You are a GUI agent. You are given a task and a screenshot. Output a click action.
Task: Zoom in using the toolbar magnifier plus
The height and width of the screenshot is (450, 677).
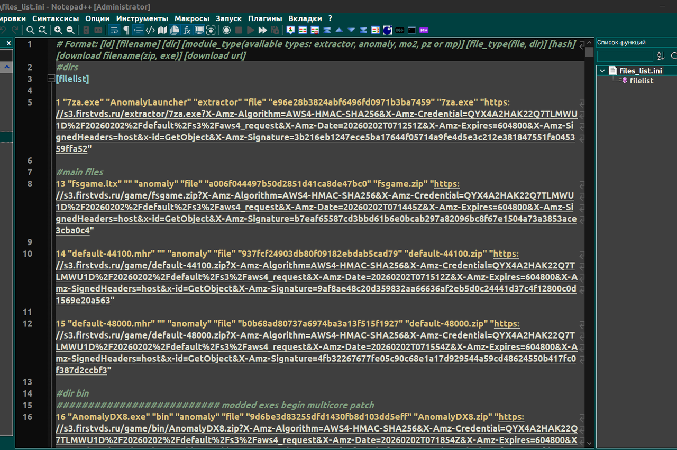(x=58, y=30)
